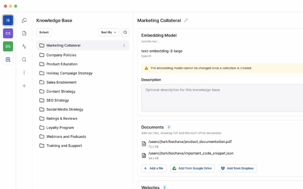Image resolution: width=303 pixels, height=189 pixels.
Task: Open the activity pulse icon in sidebar
Action: pyautogui.click(x=24, y=46)
